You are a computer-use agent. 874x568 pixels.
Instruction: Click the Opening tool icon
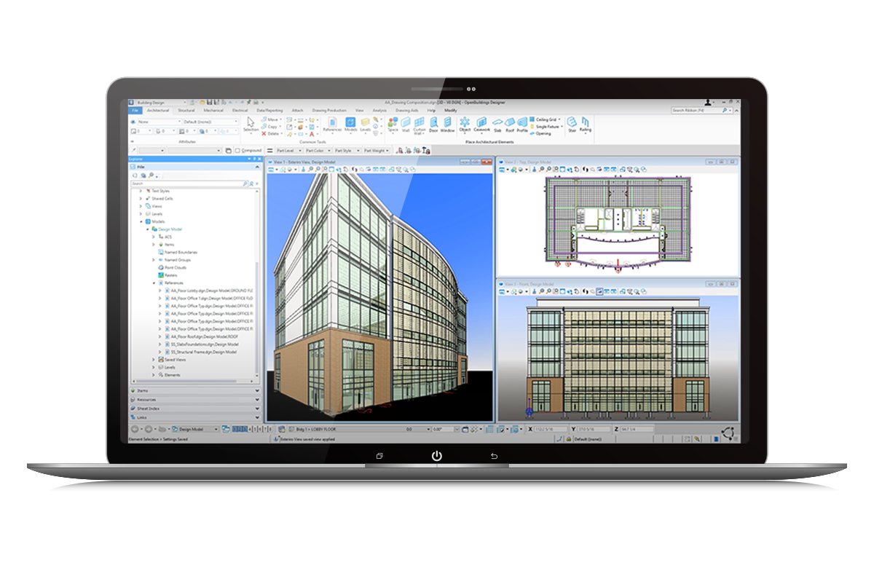[532, 133]
